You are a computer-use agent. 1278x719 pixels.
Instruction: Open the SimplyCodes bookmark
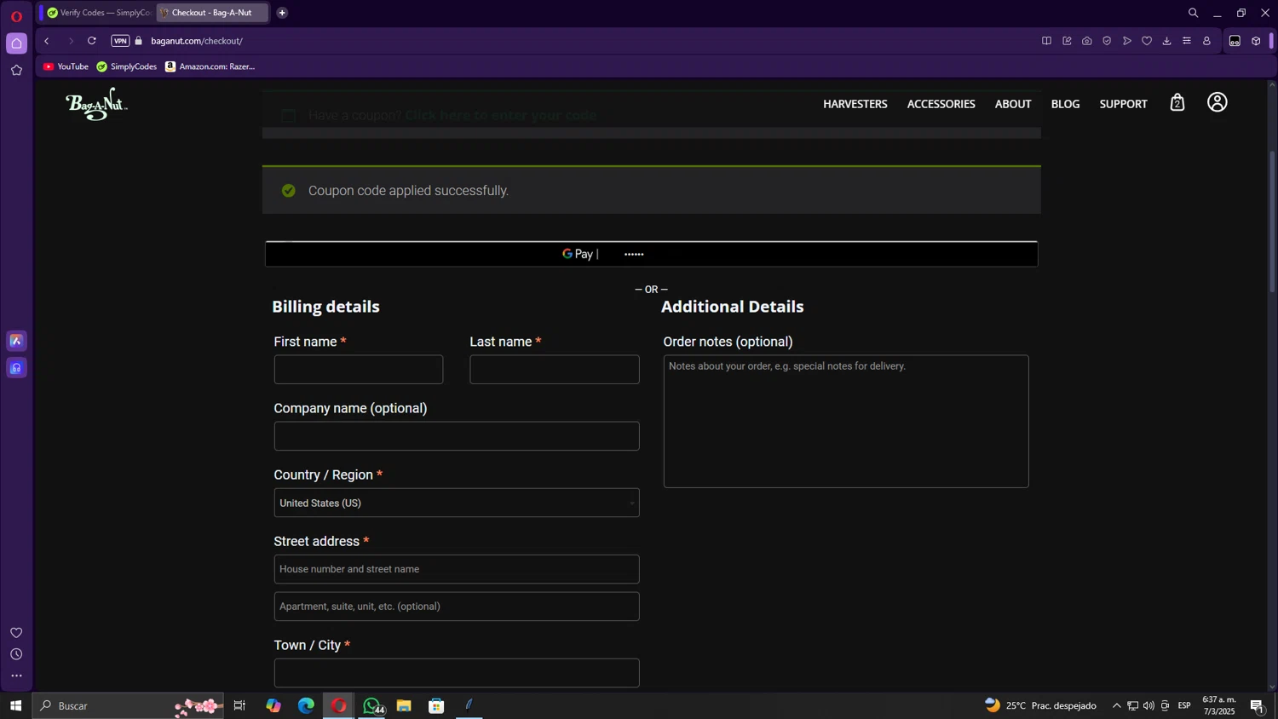click(x=126, y=66)
